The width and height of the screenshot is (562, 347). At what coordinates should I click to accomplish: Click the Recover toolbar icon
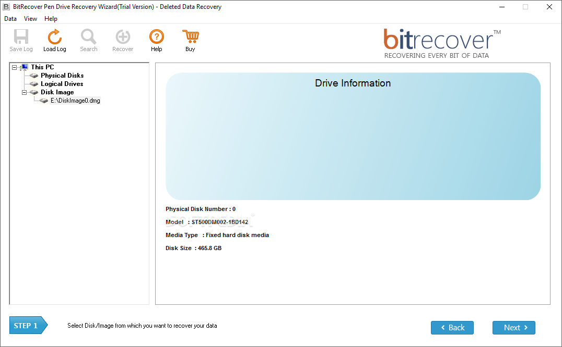[123, 36]
